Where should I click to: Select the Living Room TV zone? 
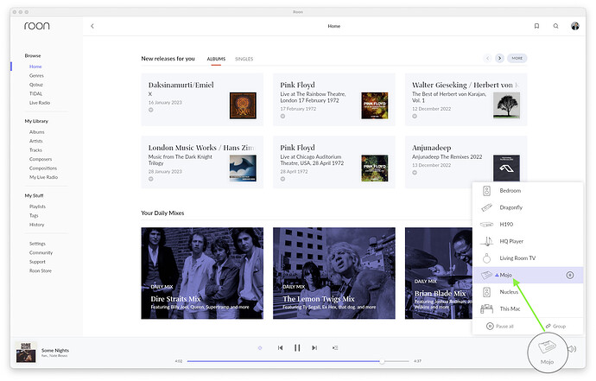click(528, 258)
